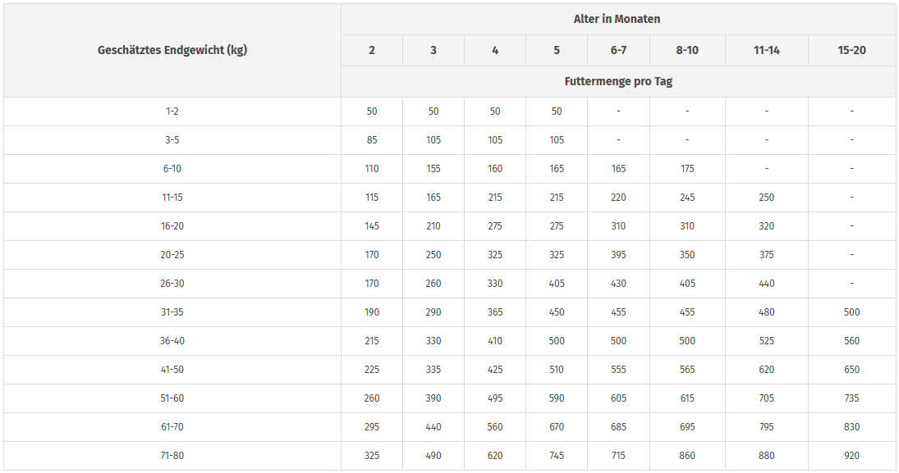Viewport: 899px width, 473px height.
Task: Select the 16-20 kg weight row label
Action: click(172, 226)
